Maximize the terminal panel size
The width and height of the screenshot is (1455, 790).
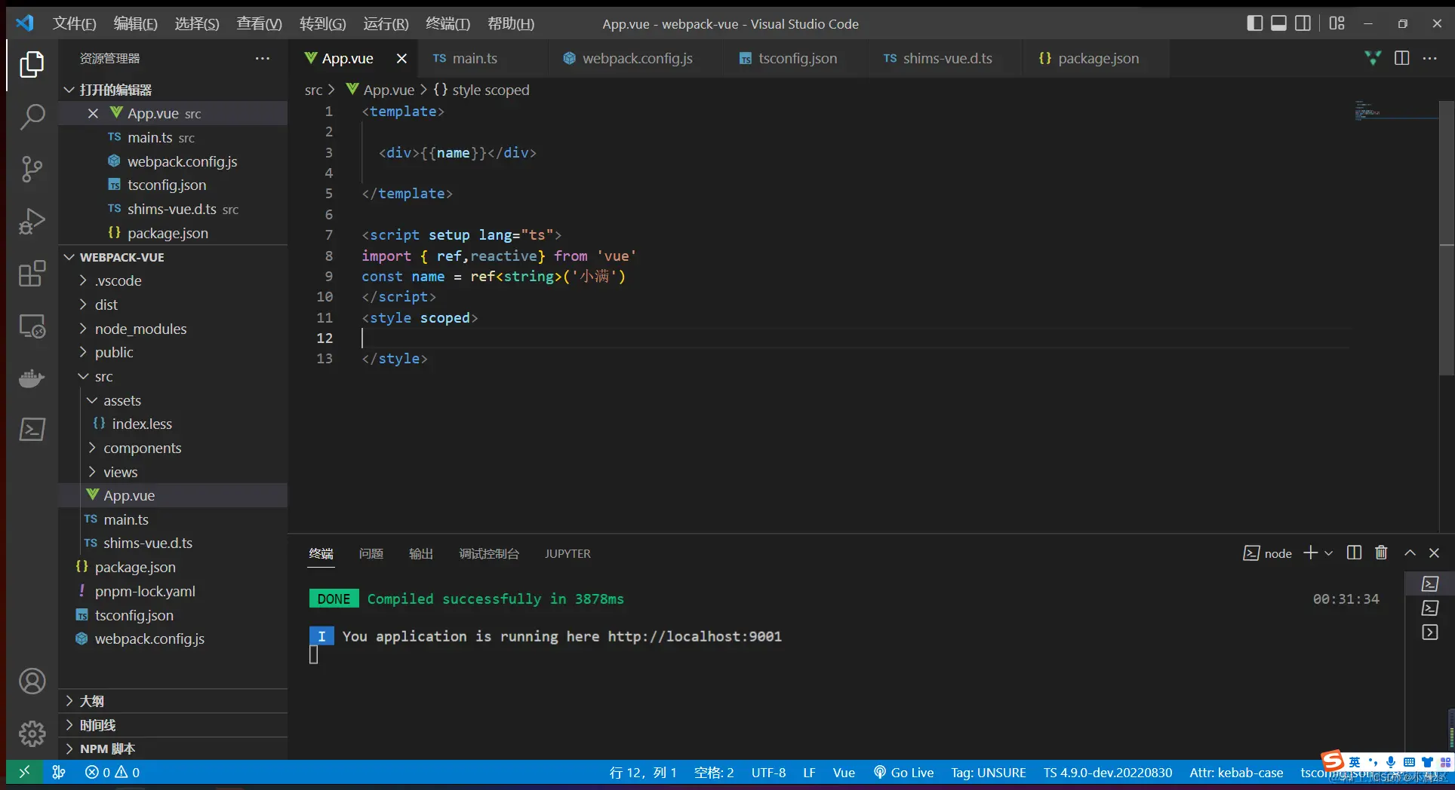pos(1410,553)
